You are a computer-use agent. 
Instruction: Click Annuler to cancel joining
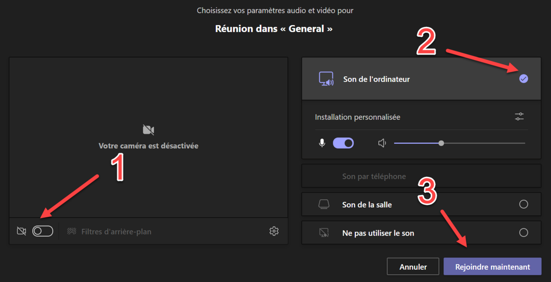pyautogui.click(x=413, y=266)
